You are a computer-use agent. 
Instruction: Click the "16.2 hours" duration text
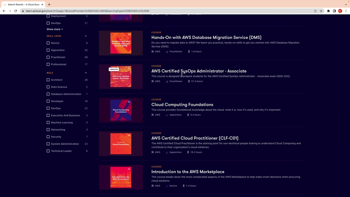click(x=196, y=152)
